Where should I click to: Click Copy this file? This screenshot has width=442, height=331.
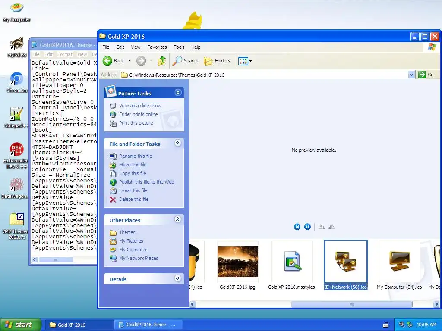[x=133, y=173]
